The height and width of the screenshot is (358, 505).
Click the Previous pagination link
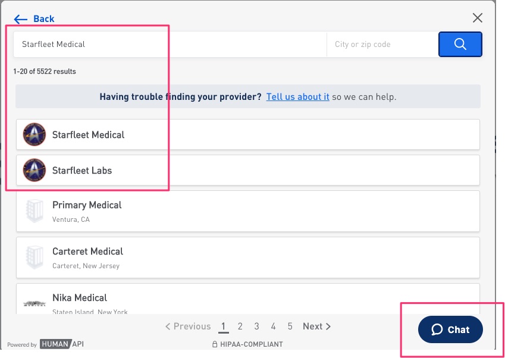coord(188,326)
